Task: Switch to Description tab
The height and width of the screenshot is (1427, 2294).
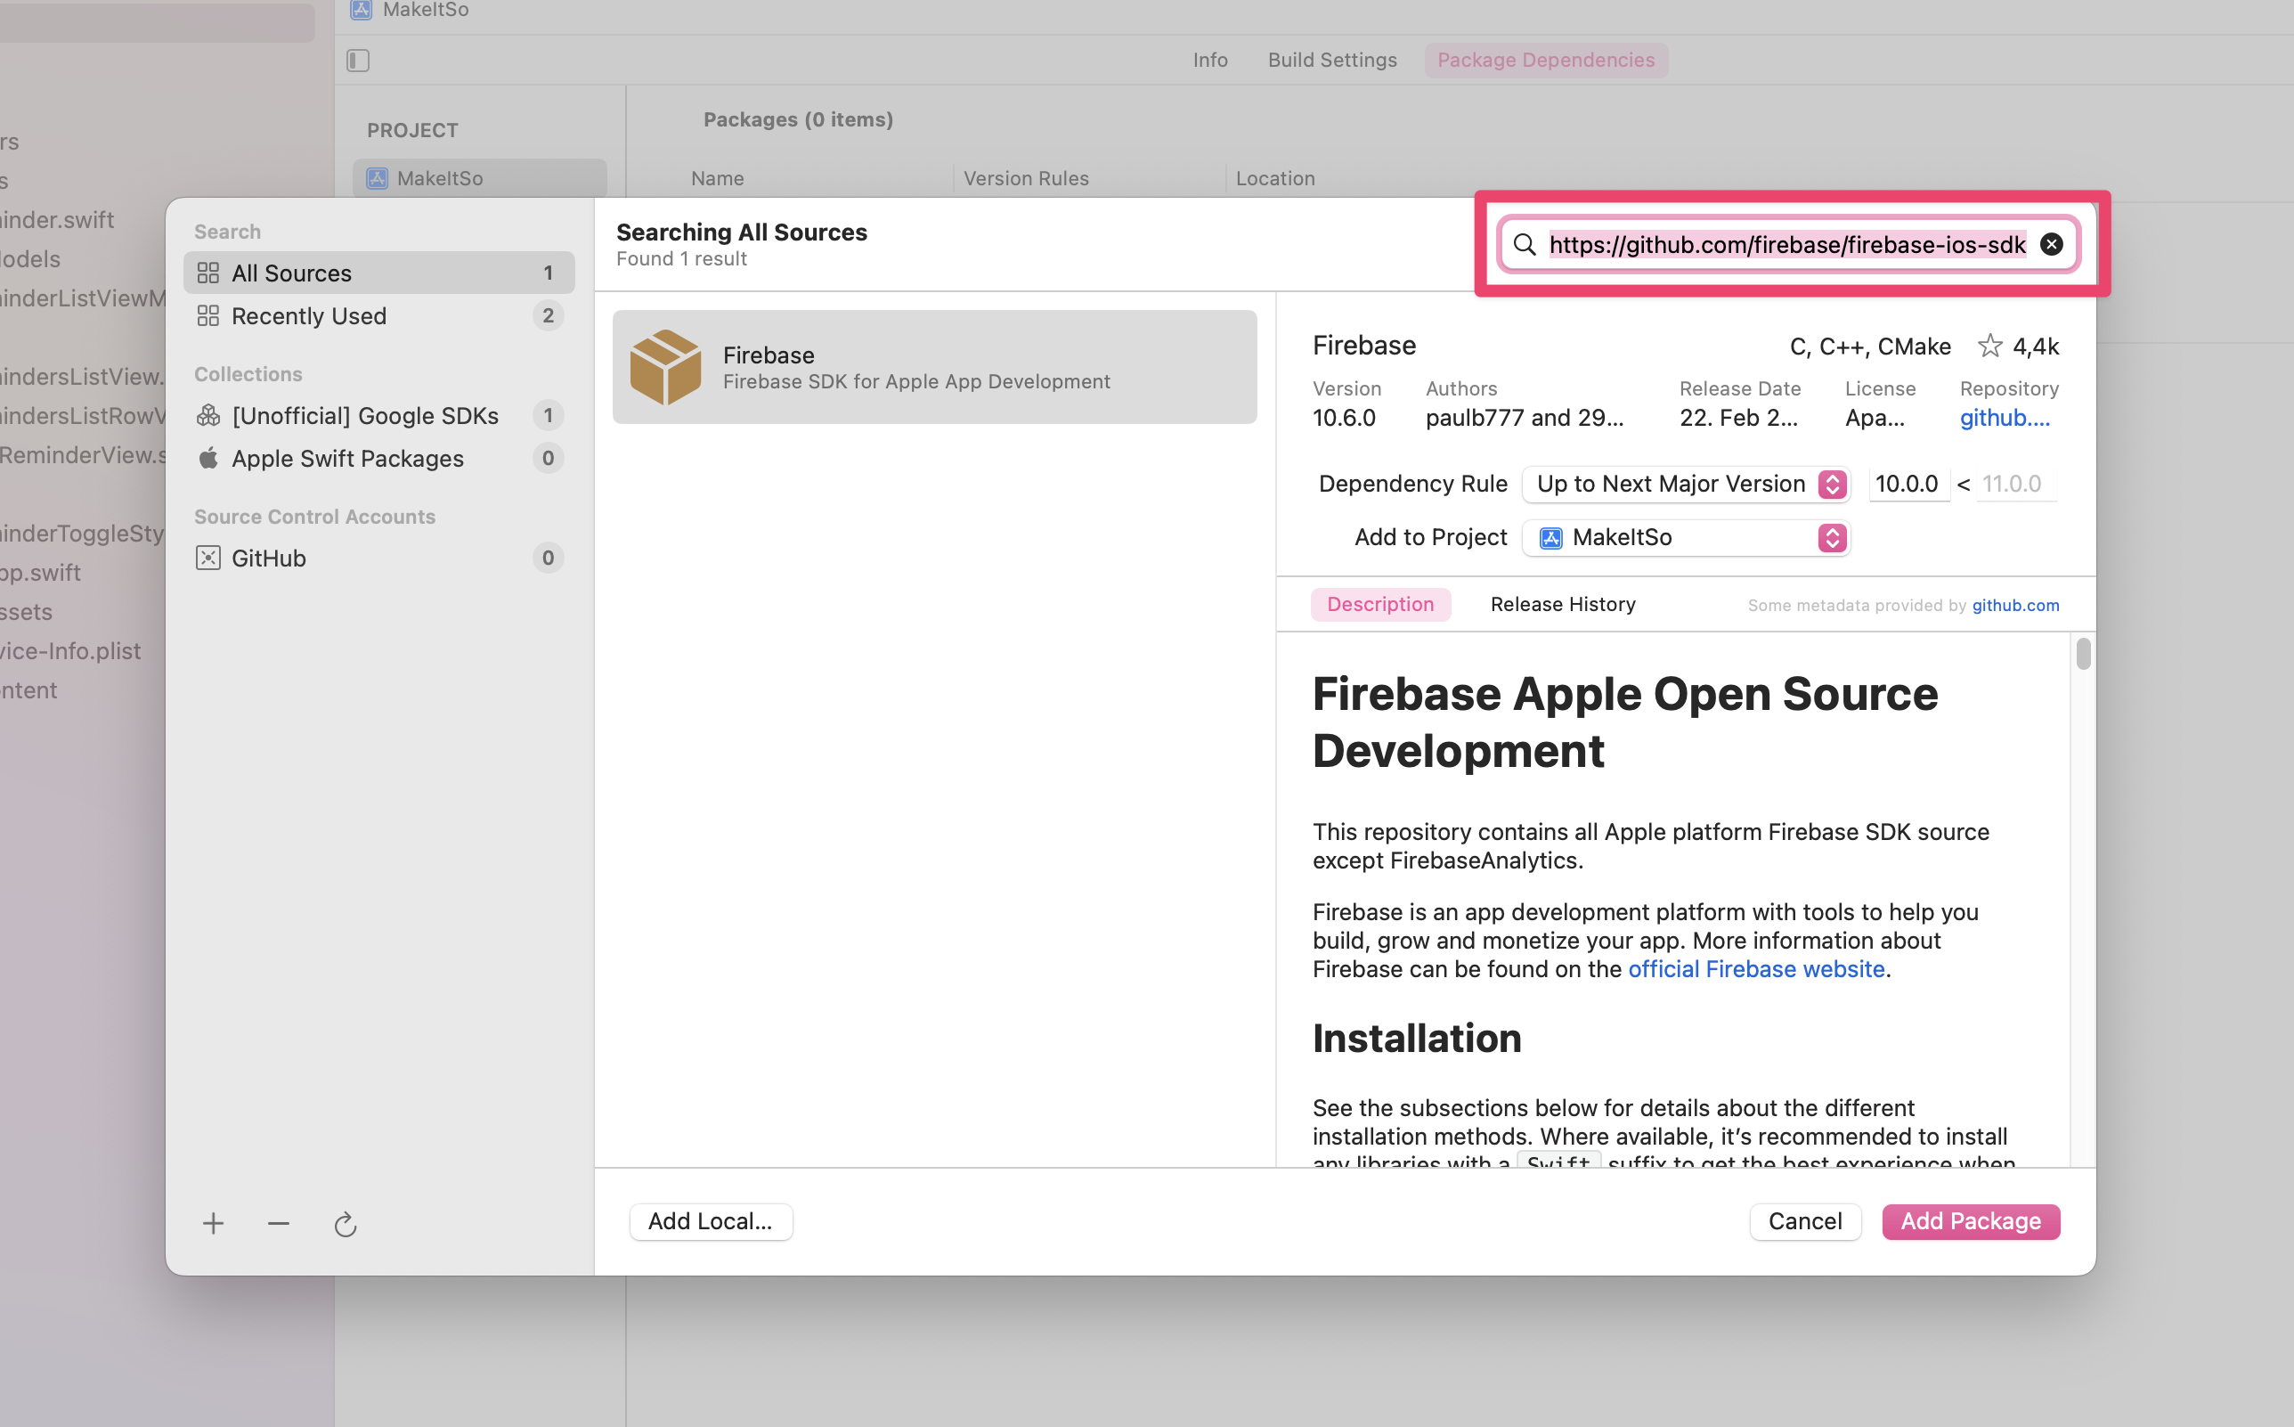Action: pos(1380,604)
